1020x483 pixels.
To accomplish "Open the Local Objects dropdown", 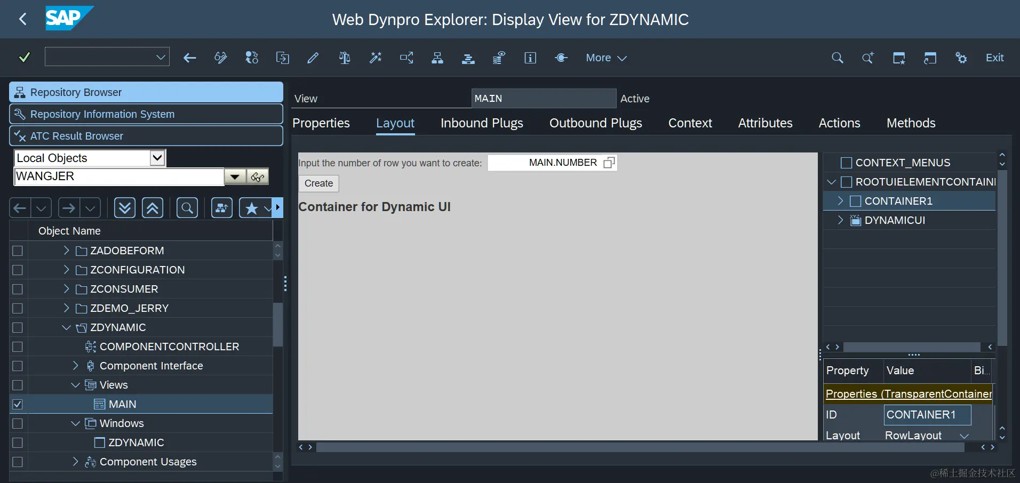I will tap(157, 157).
